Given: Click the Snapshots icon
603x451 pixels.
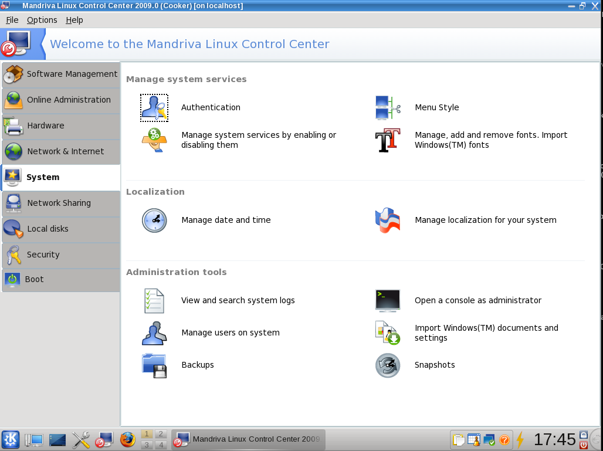Looking at the screenshot, I should click(x=388, y=365).
